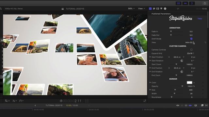Screen dimensions: 209x117
Task: Click the border Opacity slider handle
Action: pos(182,86)
